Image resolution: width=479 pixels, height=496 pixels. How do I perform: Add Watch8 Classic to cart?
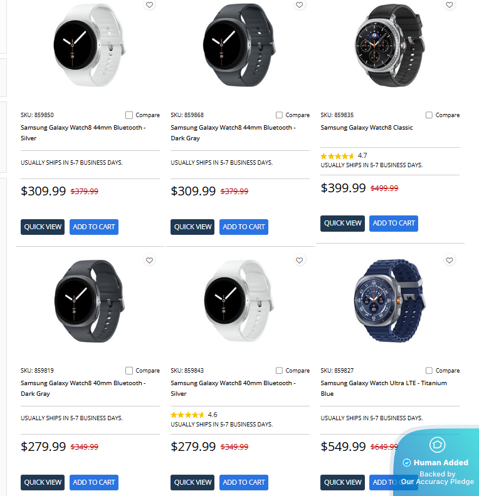(394, 223)
